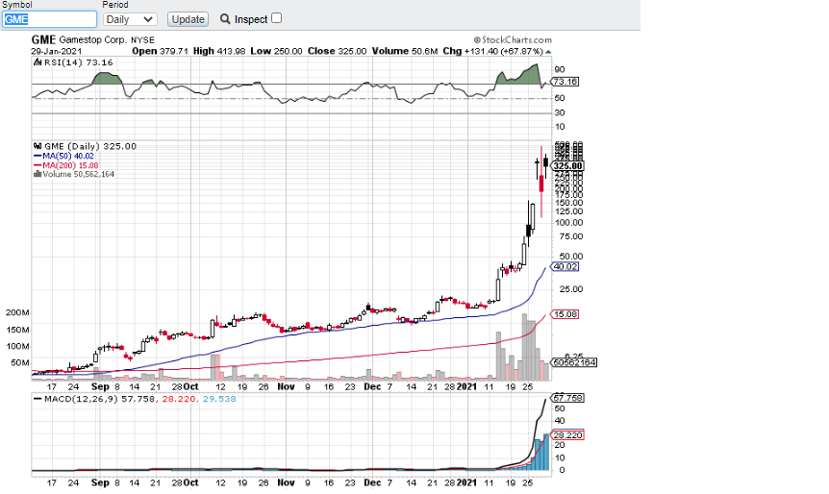Click the volume bars legend icon
This screenshot has width=829, height=494.
(37, 174)
